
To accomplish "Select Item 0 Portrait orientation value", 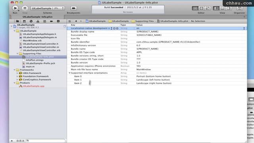I will coord(154,76).
